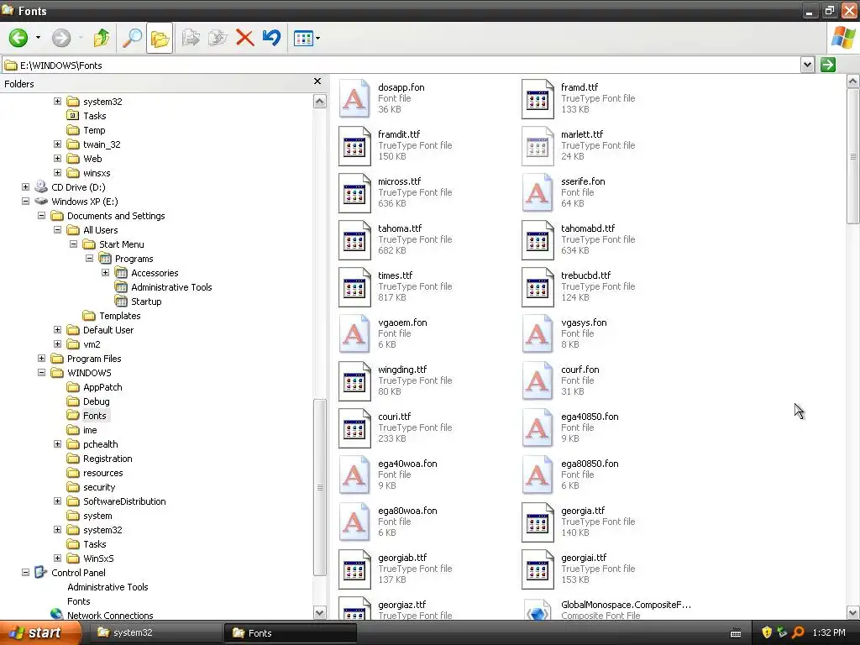Click the address field showing E:\WINDOWS\Fonts
The image size is (860, 645).
pyautogui.click(x=401, y=66)
